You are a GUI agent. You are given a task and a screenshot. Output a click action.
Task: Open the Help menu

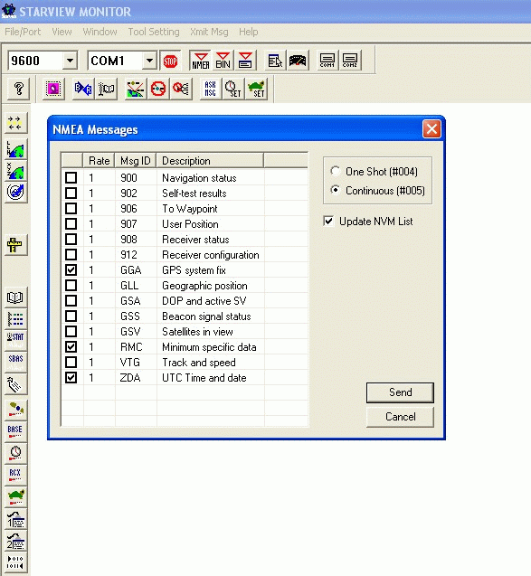tap(249, 32)
